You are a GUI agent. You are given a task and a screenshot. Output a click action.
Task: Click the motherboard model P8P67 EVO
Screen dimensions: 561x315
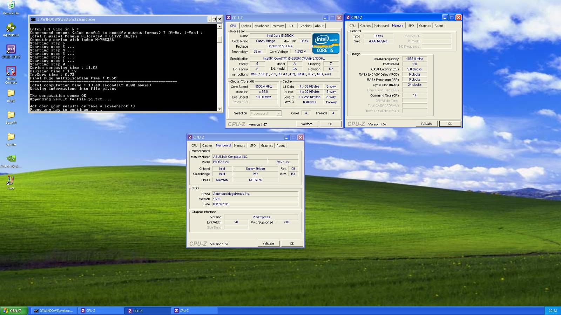point(239,162)
